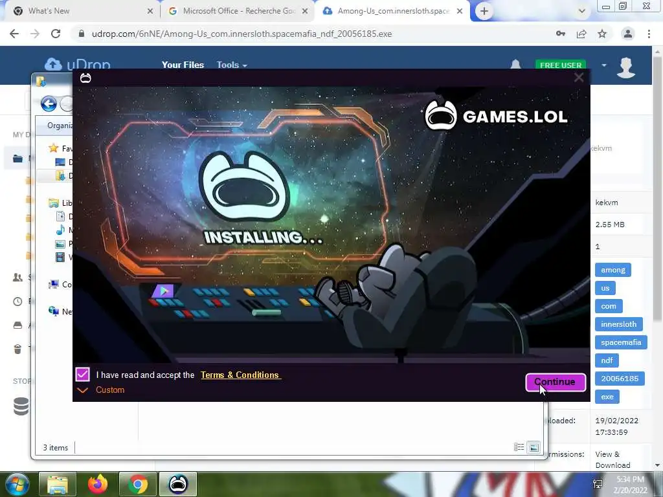Select Libraries in the Explorer tree
Image resolution: width=663 pixels, height=497 pixels.
[60, 203]
